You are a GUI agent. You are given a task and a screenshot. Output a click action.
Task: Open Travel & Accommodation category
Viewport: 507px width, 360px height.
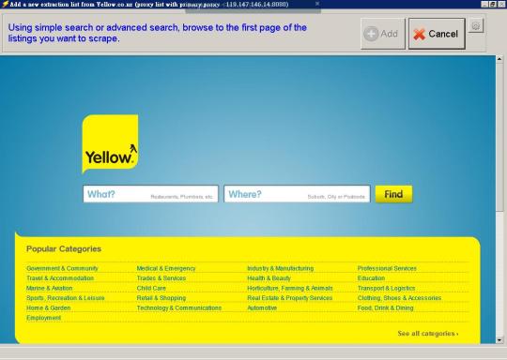pyautogui.click(x=60, y=278)
